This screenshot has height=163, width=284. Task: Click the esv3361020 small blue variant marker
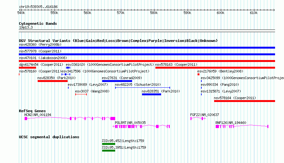(x=68, y=68)
